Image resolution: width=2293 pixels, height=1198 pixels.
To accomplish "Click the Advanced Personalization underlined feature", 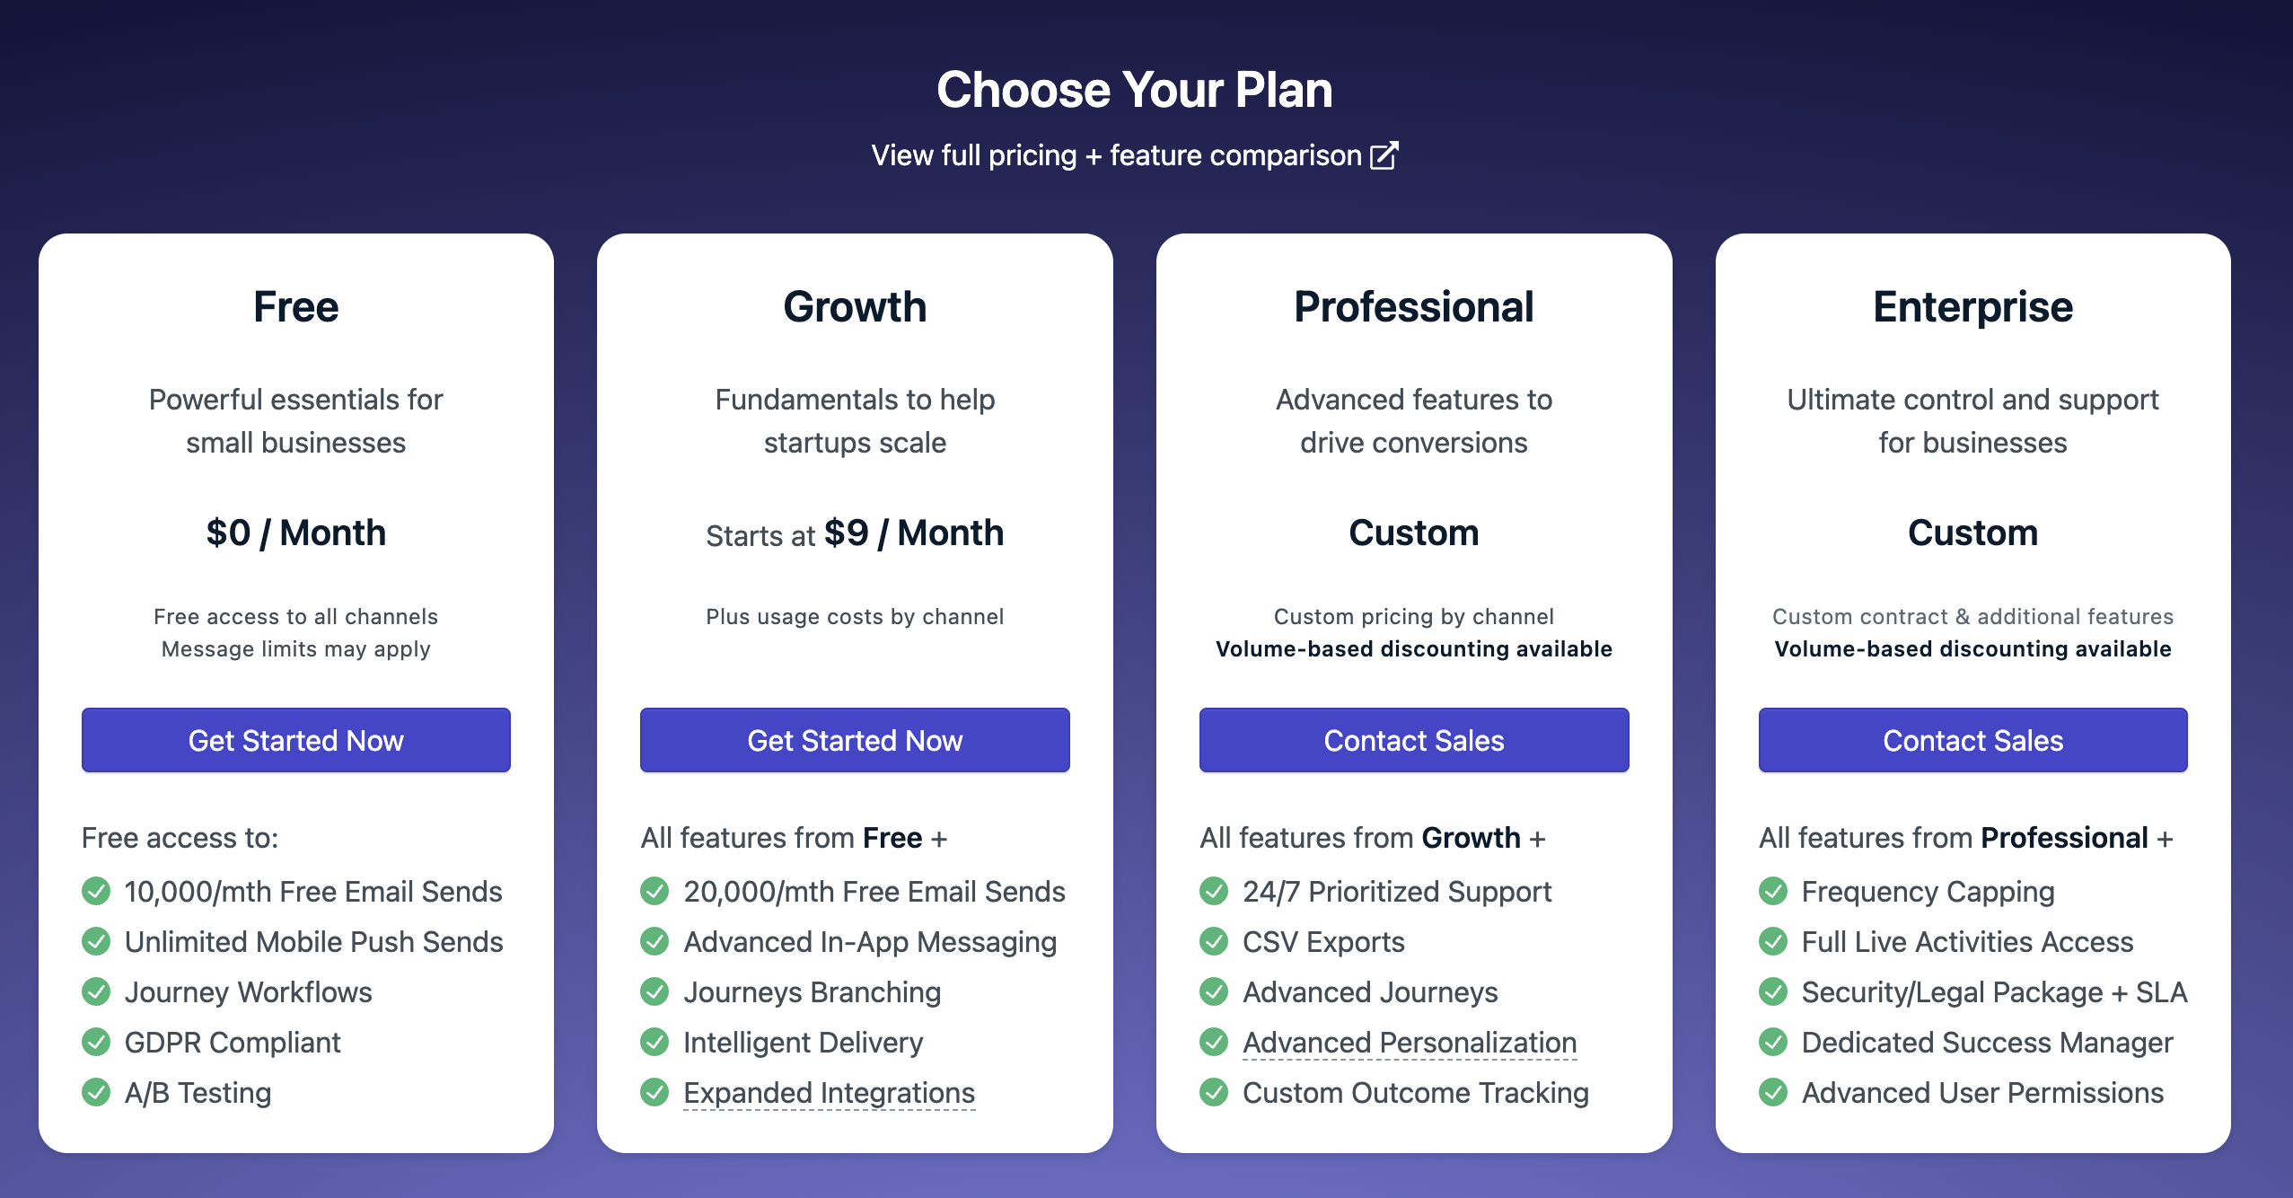I will click(1410, 1042).
